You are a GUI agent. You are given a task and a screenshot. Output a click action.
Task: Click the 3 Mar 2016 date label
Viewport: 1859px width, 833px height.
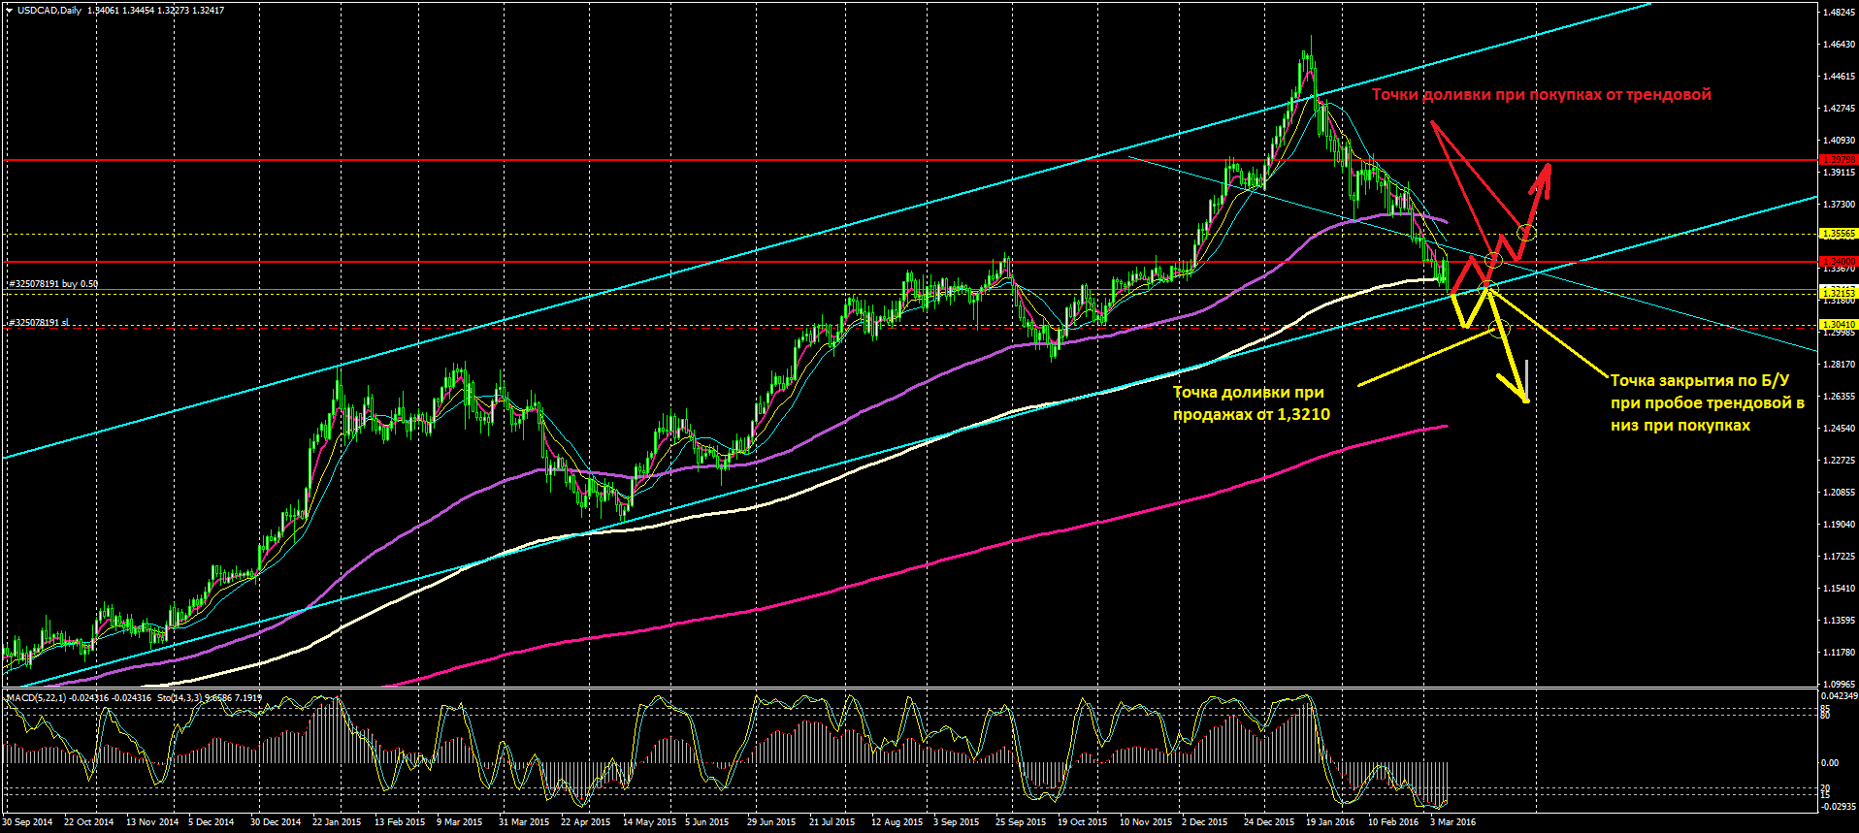point(1453,822)
